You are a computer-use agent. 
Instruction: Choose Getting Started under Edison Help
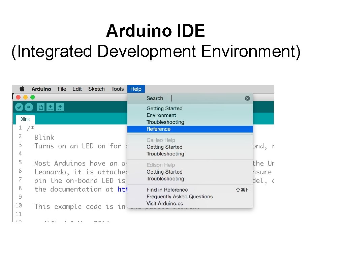(190, 172)
